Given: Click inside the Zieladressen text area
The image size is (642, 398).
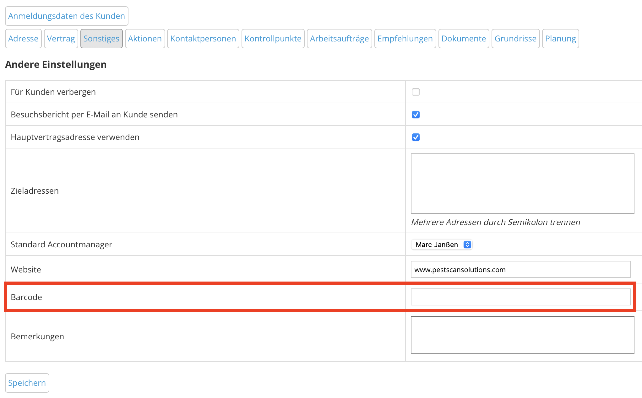Looking at the screenshot, I should pos(522,184).
